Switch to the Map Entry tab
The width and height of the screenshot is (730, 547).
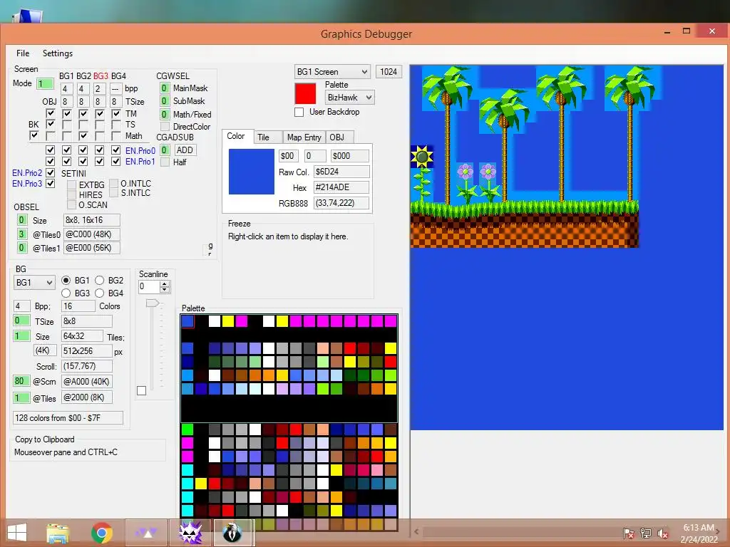point(304,137)
